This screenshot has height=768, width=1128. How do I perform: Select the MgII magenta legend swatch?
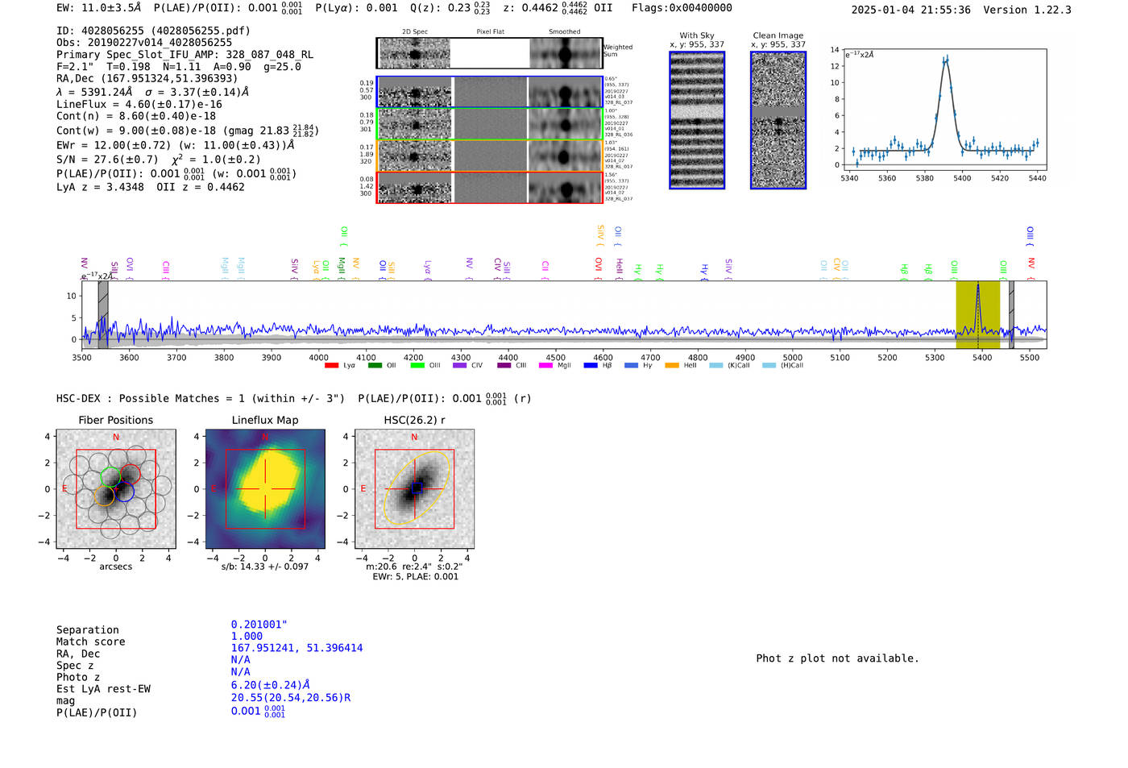click(x=545, y=366)
